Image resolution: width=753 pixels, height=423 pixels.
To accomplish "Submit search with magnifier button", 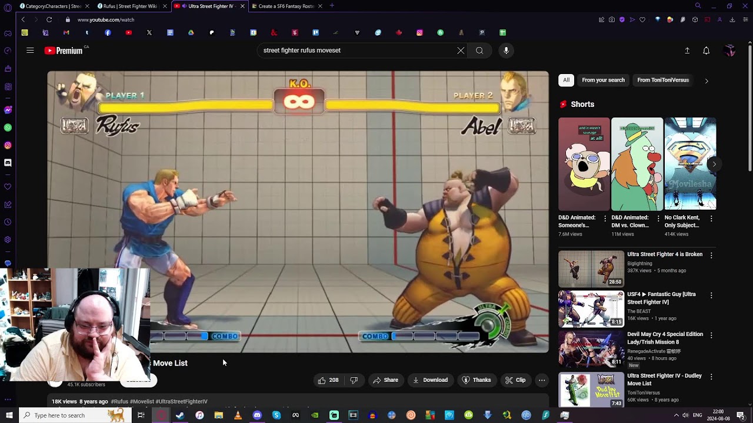I will 479,51.
